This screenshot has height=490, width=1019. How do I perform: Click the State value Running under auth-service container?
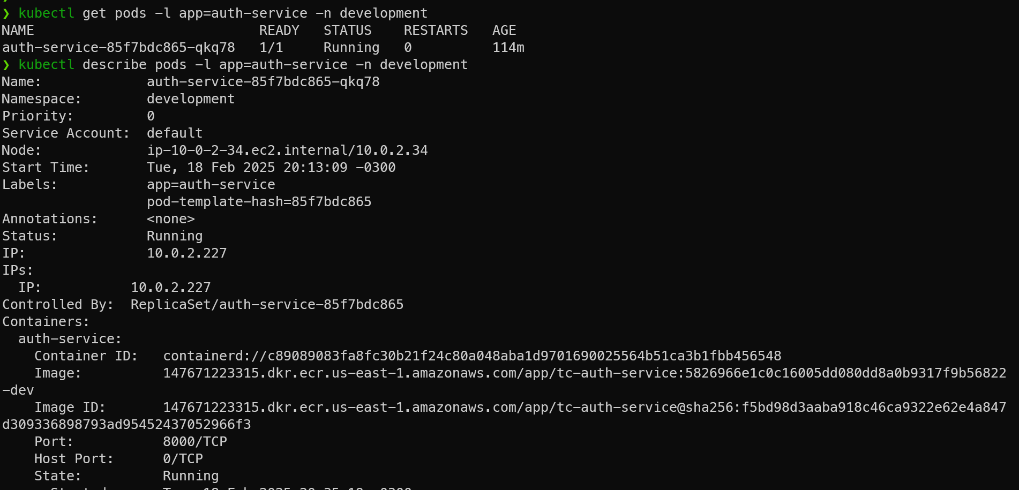tap(191, 476)
